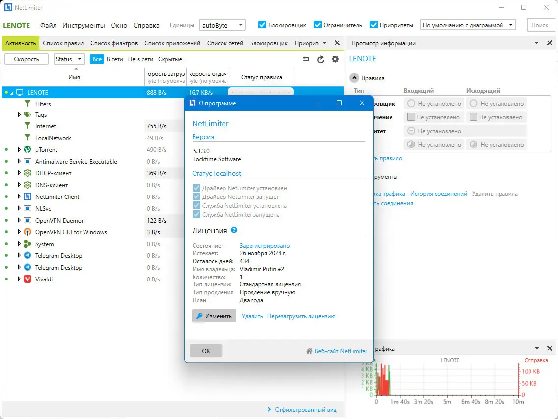Open the tabs overflow dropdown arrow

tap(325, 43)
